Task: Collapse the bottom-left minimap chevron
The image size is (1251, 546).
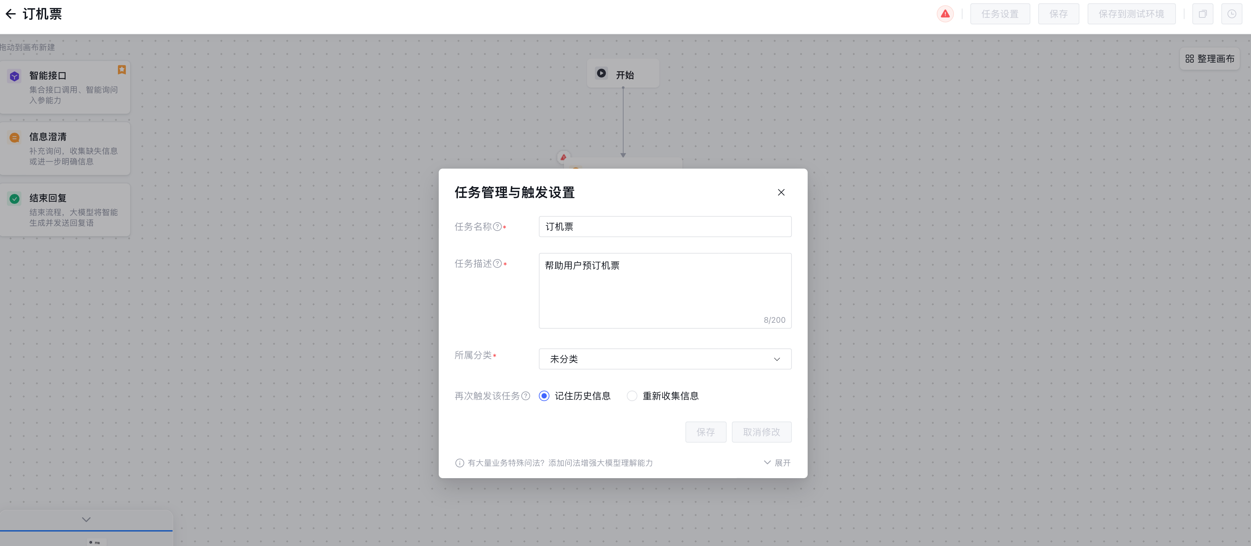Action: 86,520
